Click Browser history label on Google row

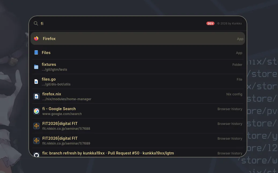230,109
